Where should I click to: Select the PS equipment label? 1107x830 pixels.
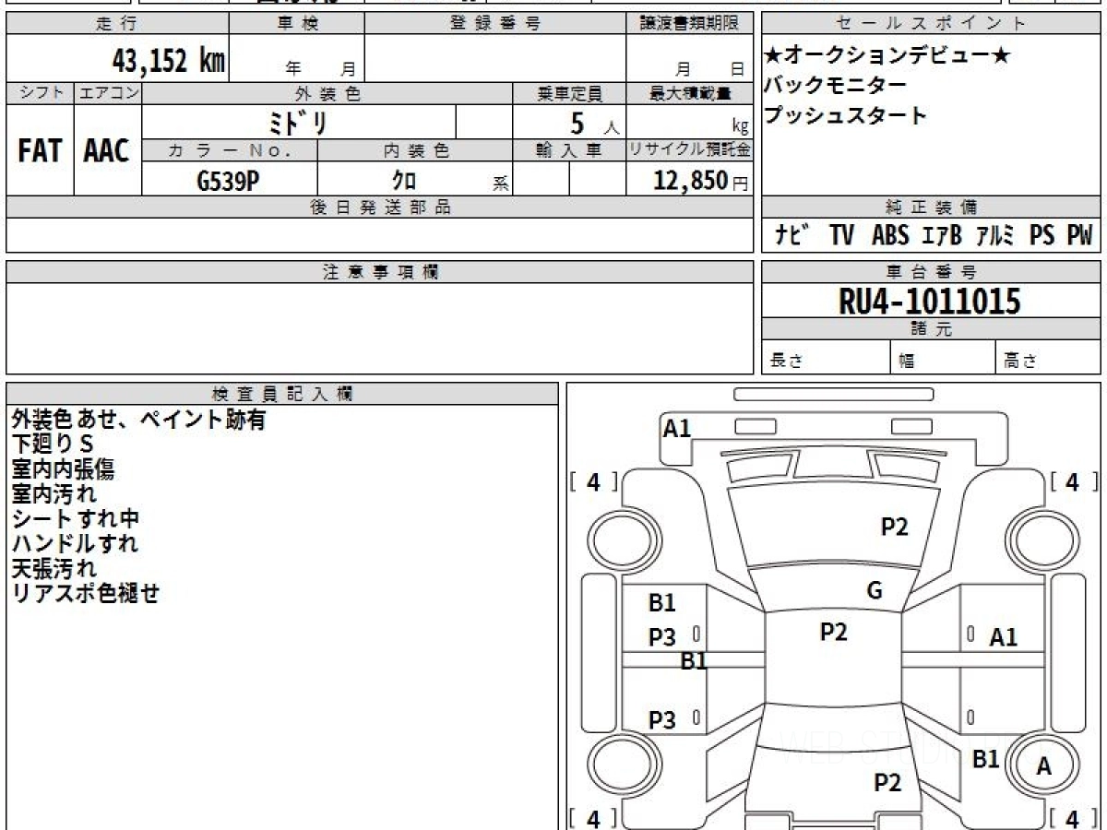click(1042, 236)
